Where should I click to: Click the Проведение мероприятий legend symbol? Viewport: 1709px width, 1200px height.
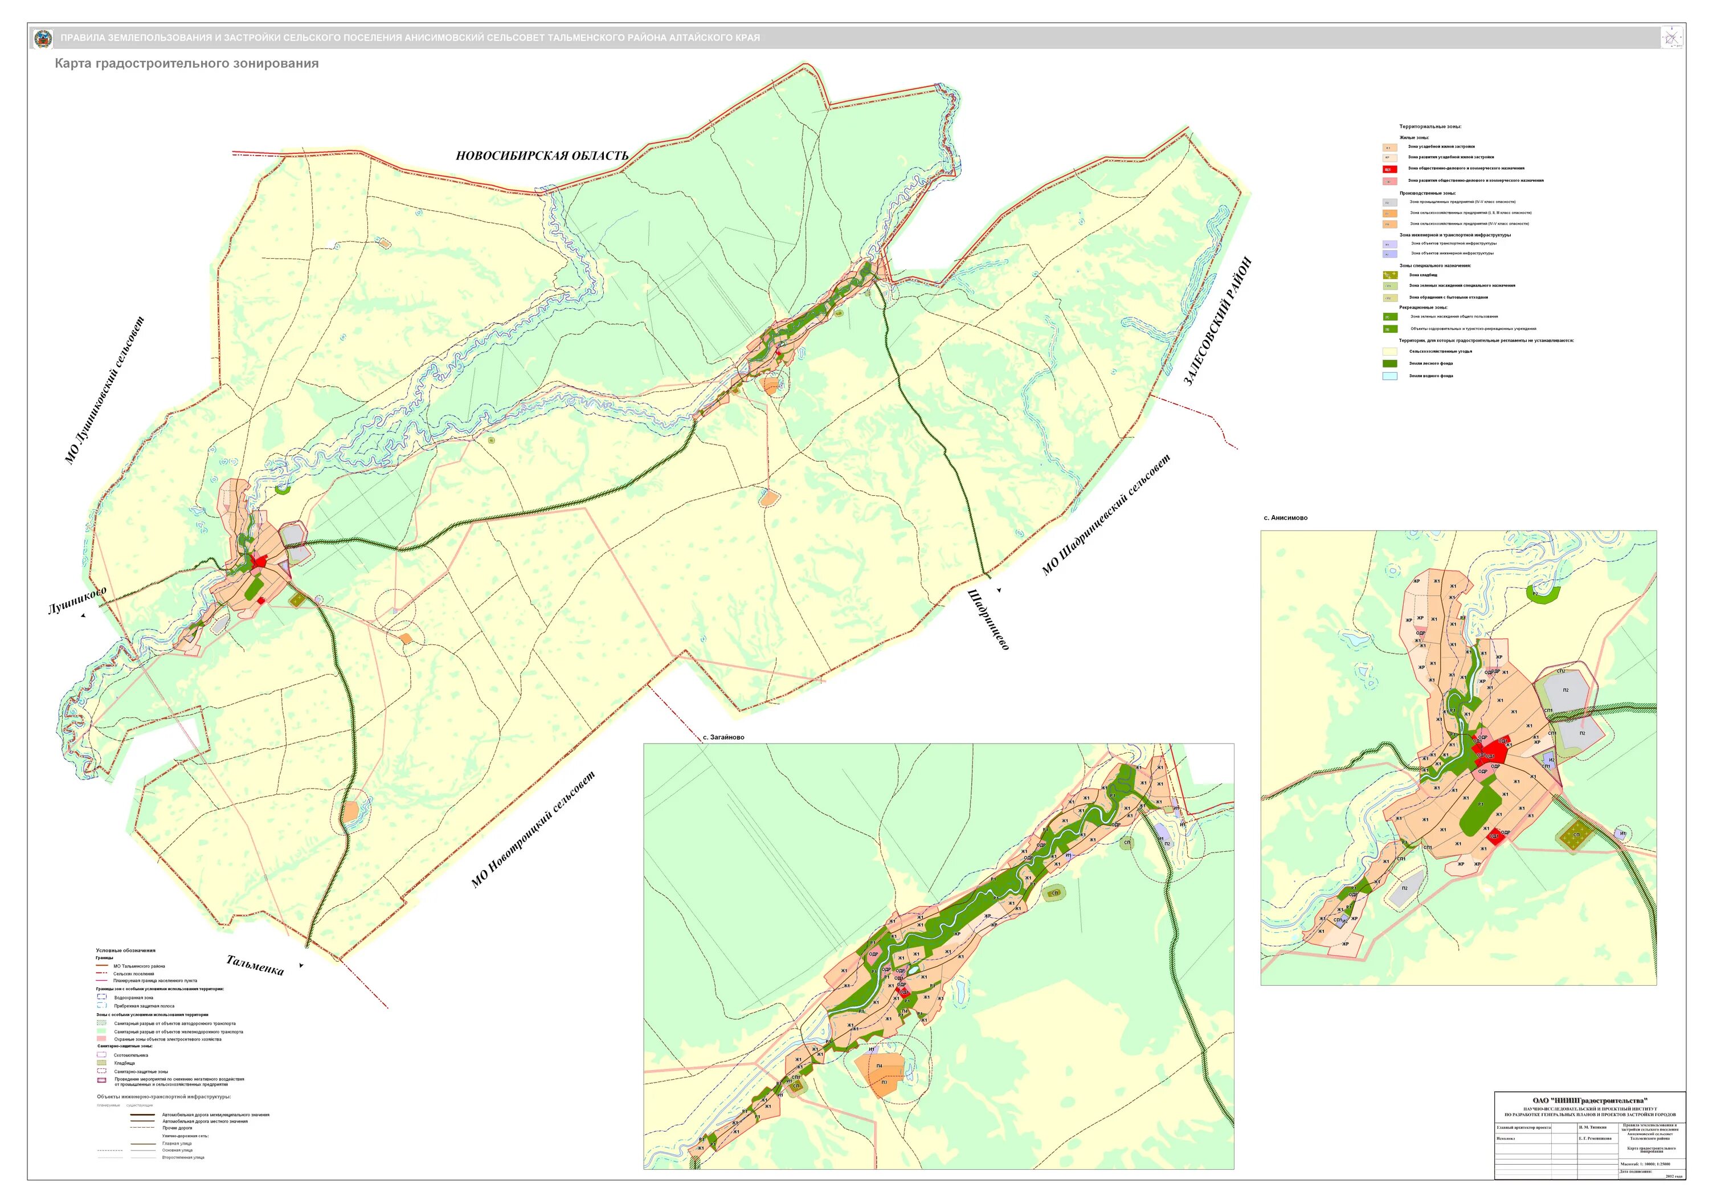102,1080
